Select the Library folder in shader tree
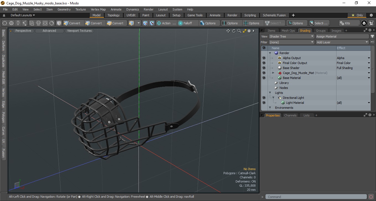The width and height of the screenshot is (376, 201). click(x=284, y=83)
